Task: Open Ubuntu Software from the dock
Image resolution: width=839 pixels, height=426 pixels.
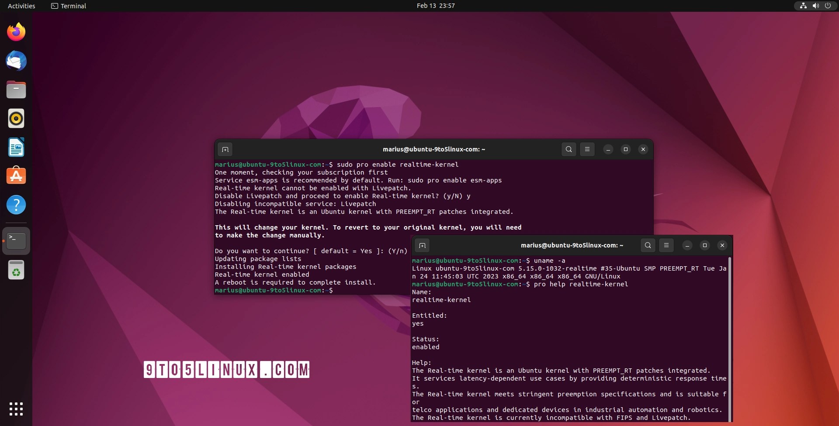Action: pyautogui.click(x=16, y=176)
